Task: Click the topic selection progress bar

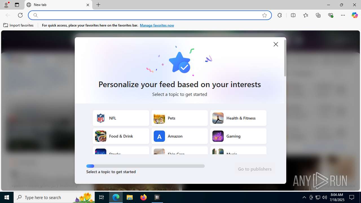Action: tap(146, 166)
